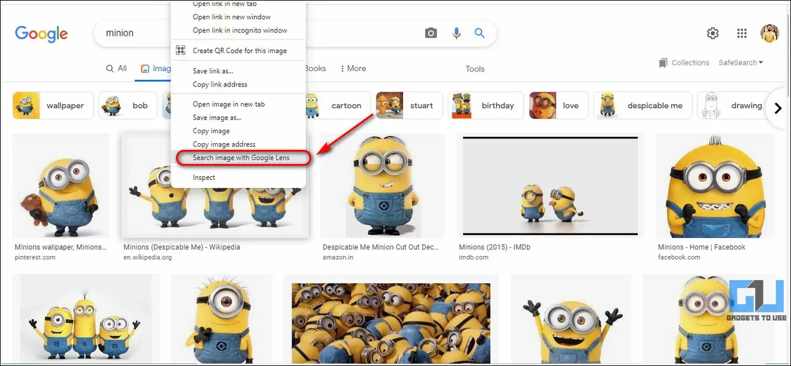Select the despicable me suggestion chip
The image size is (791, 366).
coord(643,106)
